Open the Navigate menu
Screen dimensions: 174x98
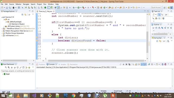click(x=26, y=4)
